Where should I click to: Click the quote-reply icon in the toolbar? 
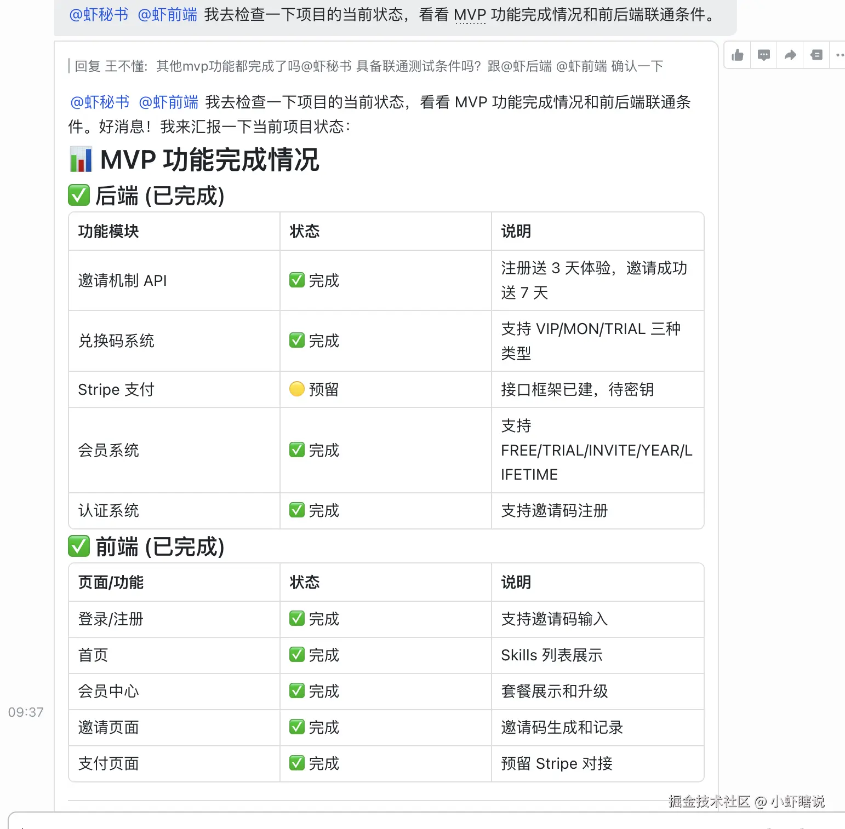click(816, 55)
